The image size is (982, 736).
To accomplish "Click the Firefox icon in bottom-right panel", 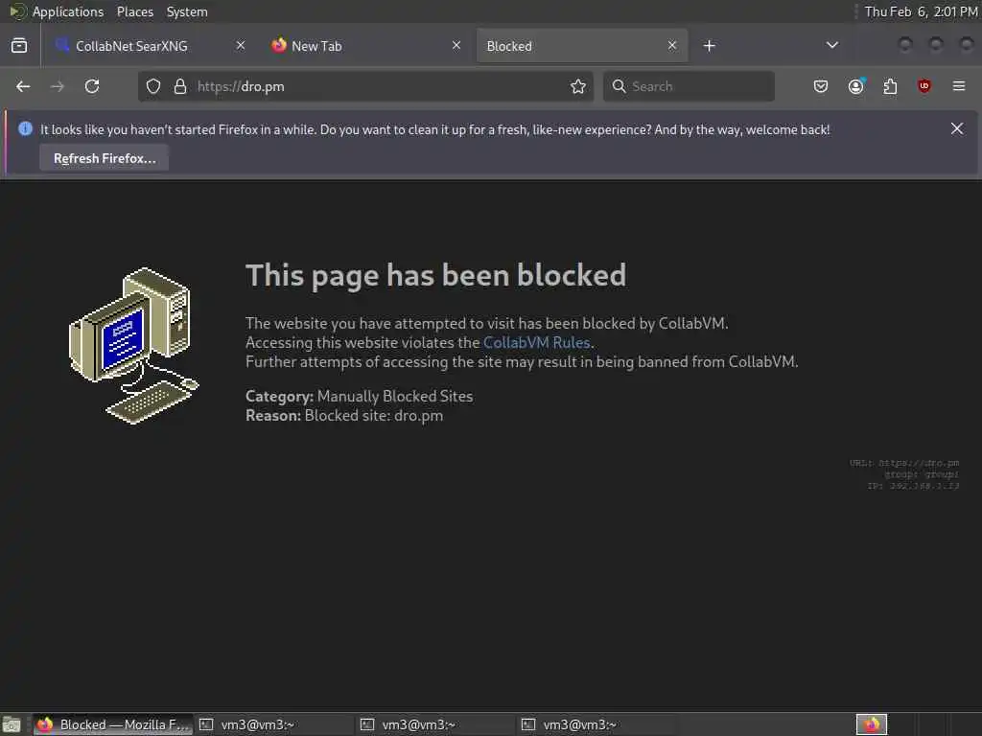I will pos(871,724).
